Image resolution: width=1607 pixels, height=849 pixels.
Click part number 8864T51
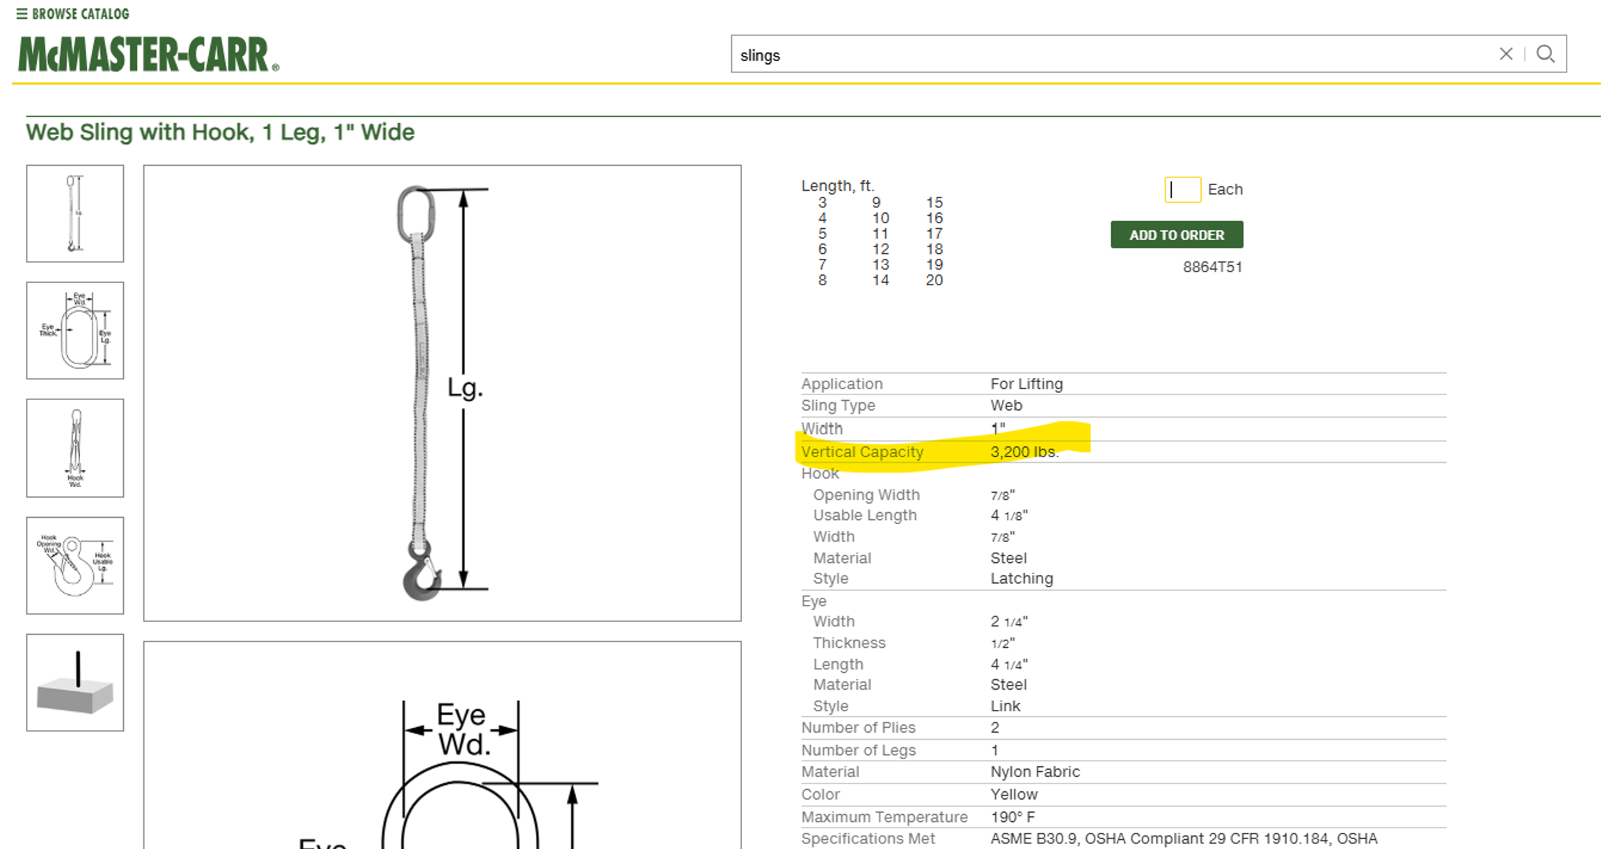(1212, 267)
